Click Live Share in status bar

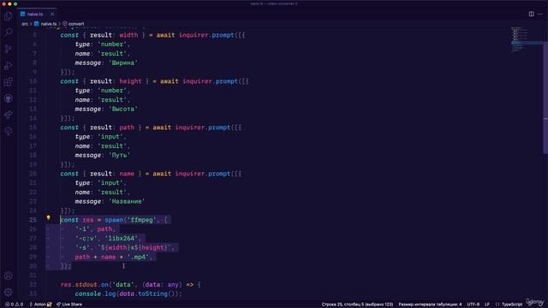pyautogui.click(x=69, y=305)
